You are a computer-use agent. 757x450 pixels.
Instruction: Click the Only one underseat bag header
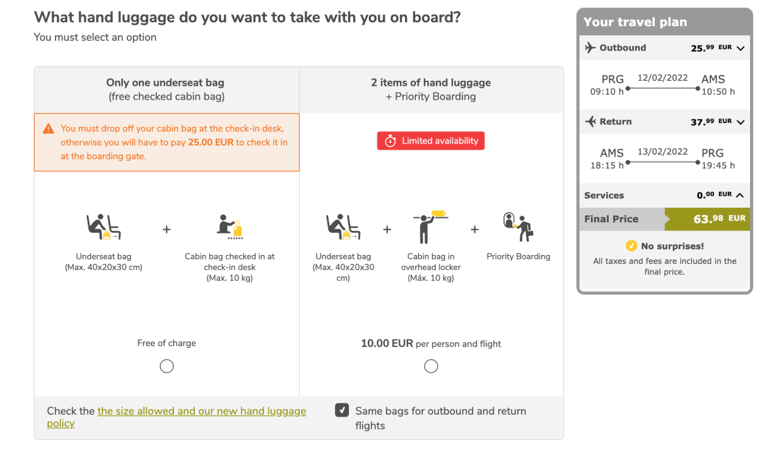(x=166, y=89)
